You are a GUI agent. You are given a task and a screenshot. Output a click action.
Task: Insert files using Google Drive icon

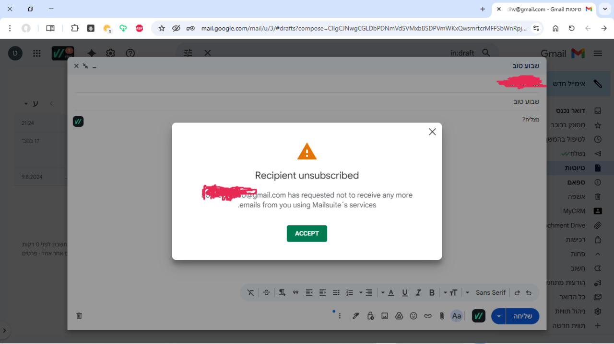click(399, 316)
